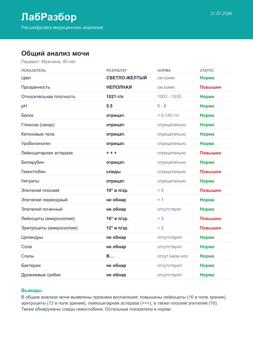Click the Дрожжевые грибки row label
253x359 pixels.
coord(41,275)
